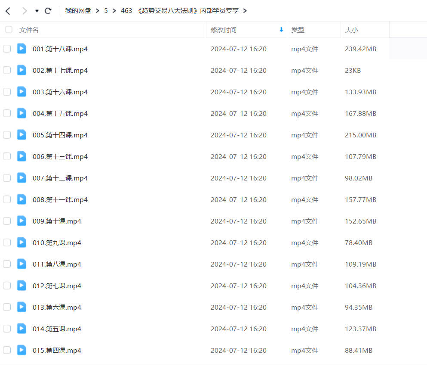427x373 pixels.
Task: Sort by 修改时间 column header
Action: point(224,30)
